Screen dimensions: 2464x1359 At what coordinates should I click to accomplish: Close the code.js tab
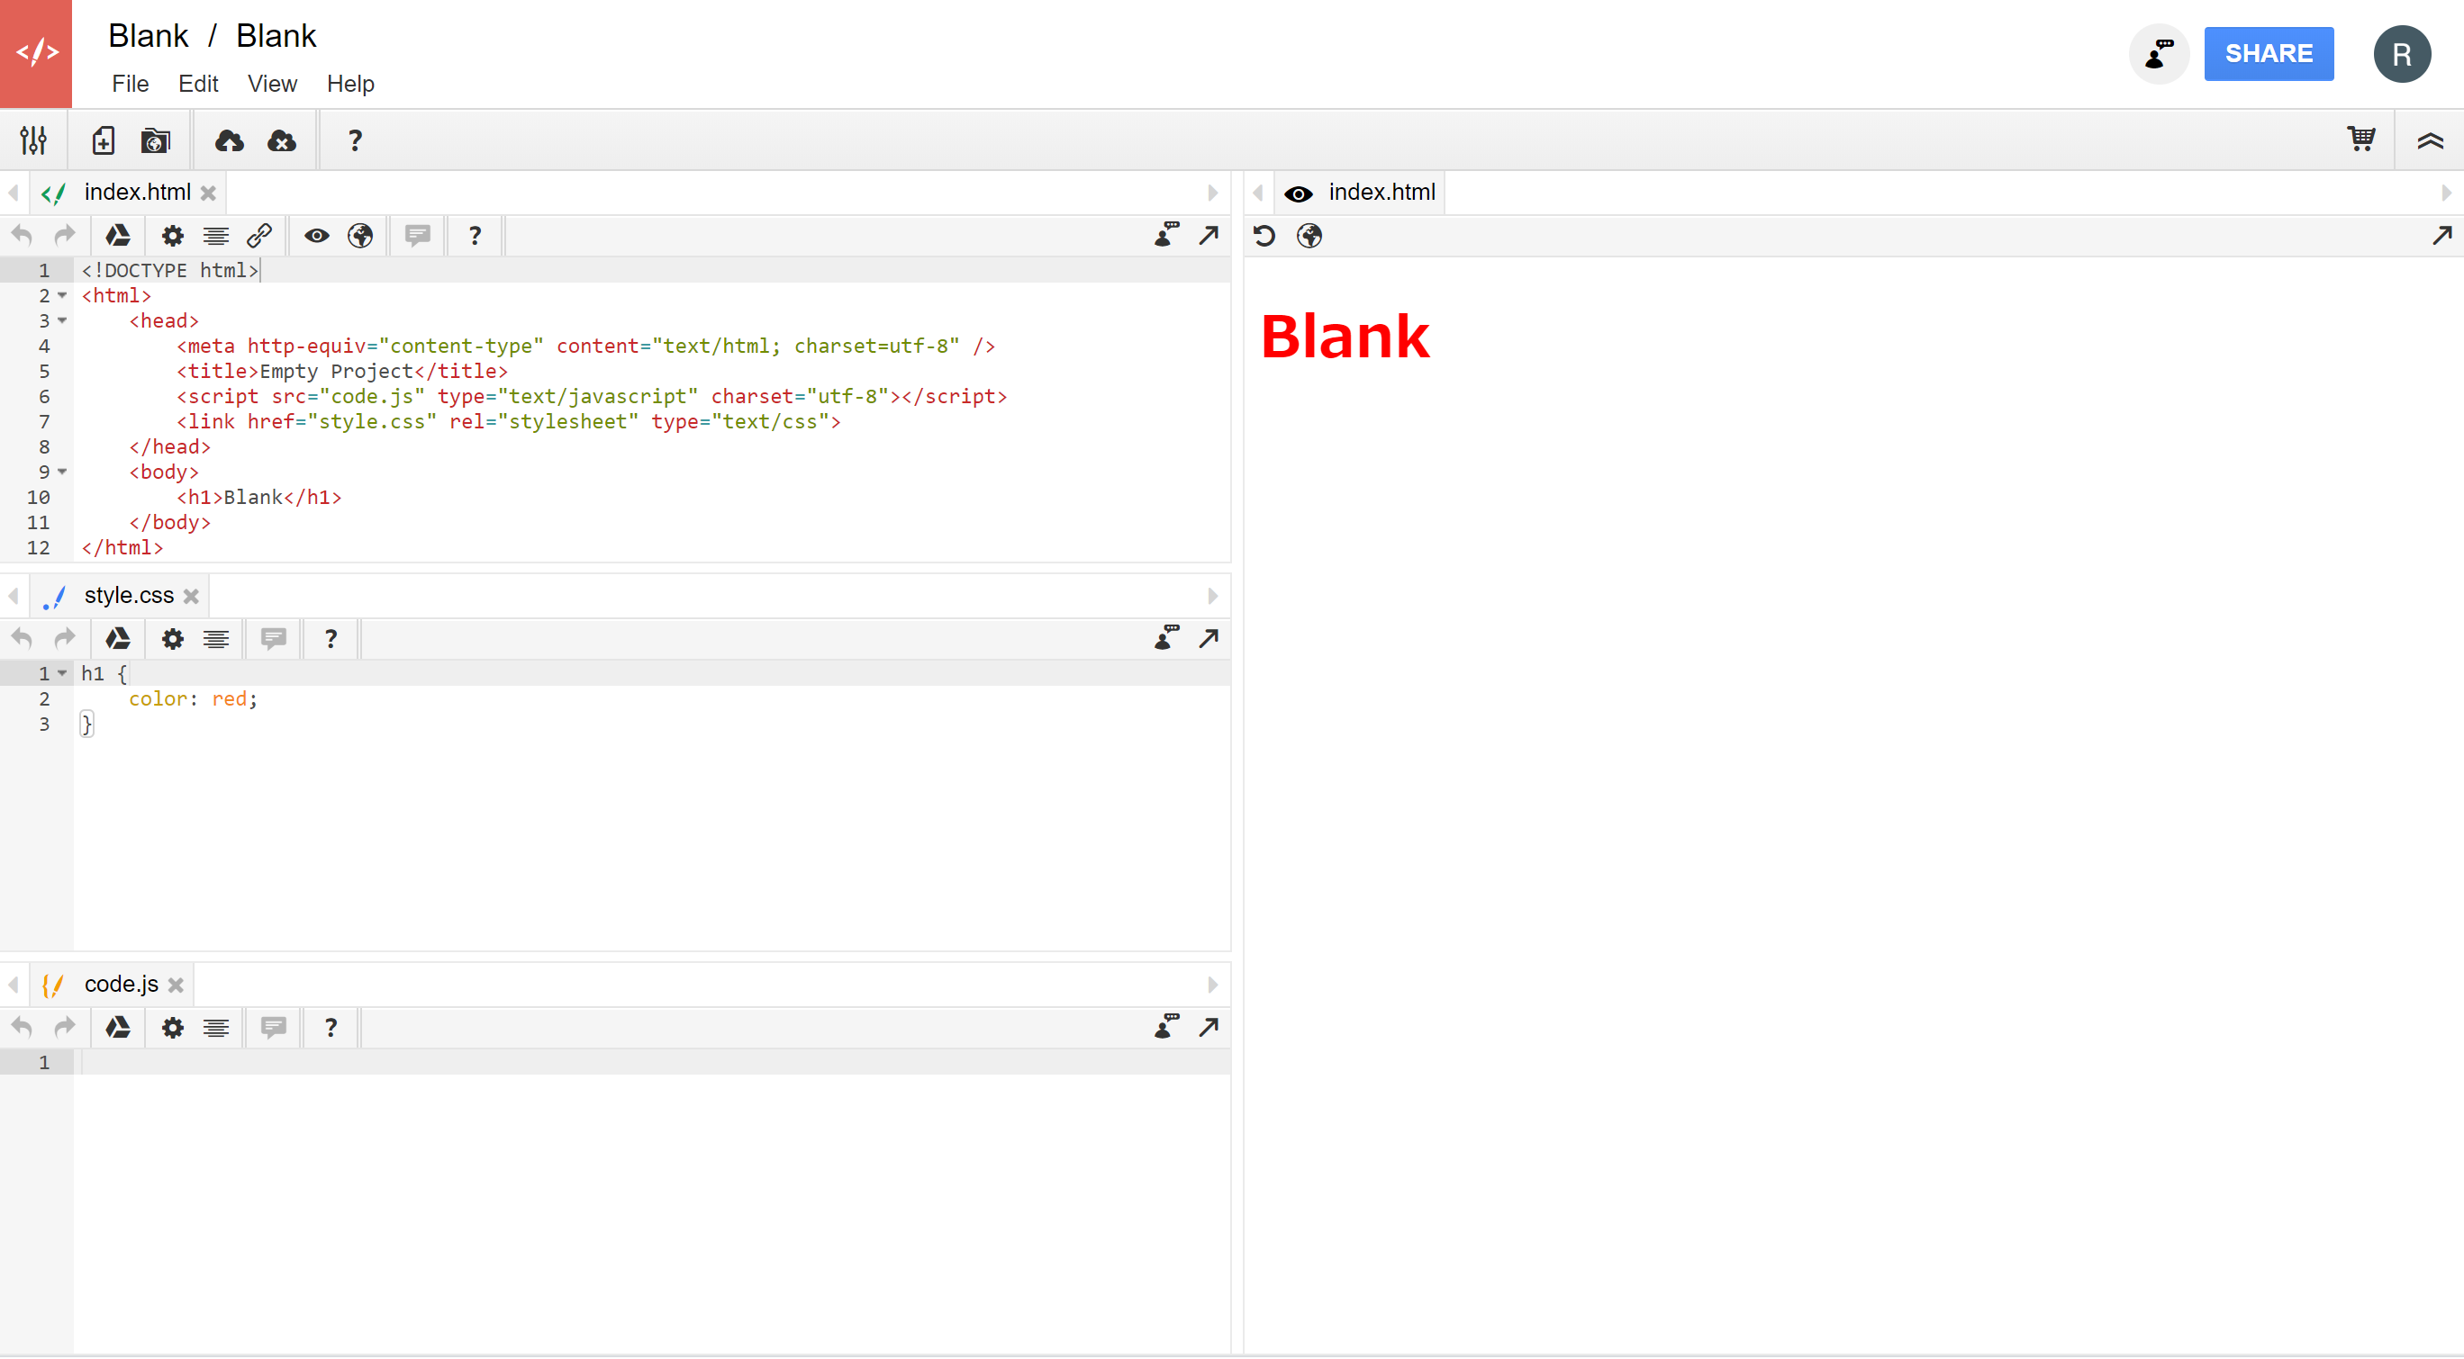(176, 985)
